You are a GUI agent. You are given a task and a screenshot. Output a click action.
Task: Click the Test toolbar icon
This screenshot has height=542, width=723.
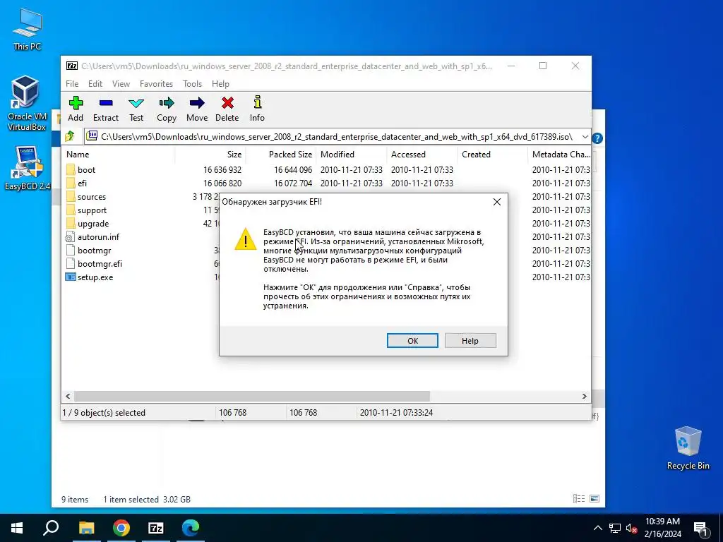point(136,103)
